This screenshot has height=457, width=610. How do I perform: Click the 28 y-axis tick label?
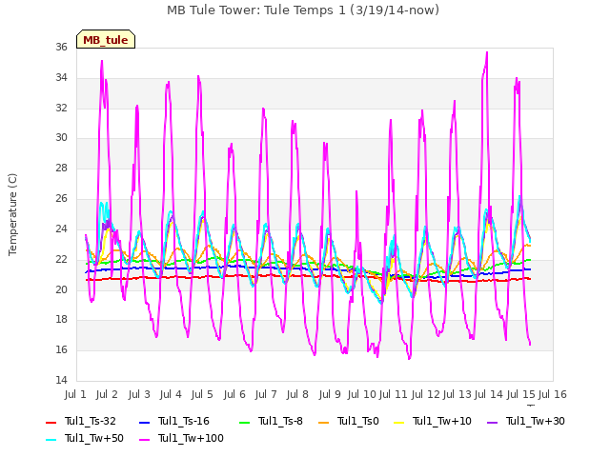[x=61, y=168]
